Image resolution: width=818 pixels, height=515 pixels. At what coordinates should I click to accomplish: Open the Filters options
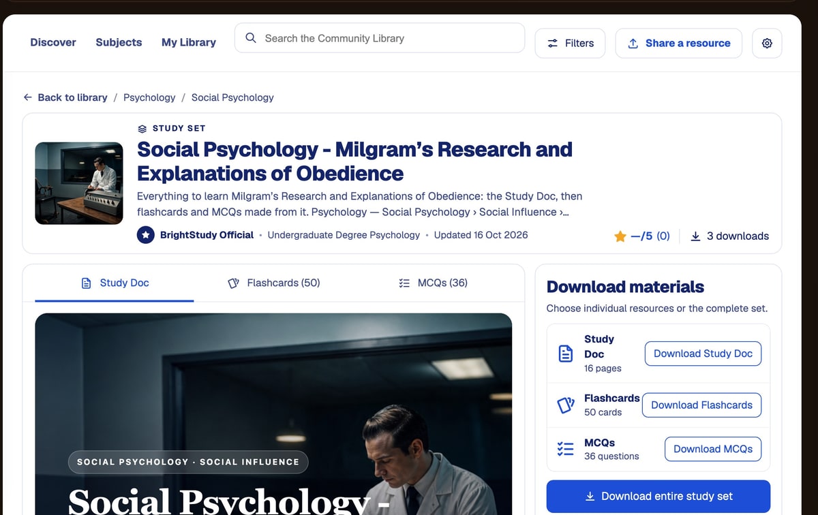tap(570, 43)
